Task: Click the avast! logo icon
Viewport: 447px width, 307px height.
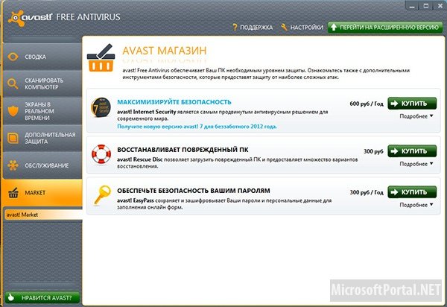Action: coord(16,18)
